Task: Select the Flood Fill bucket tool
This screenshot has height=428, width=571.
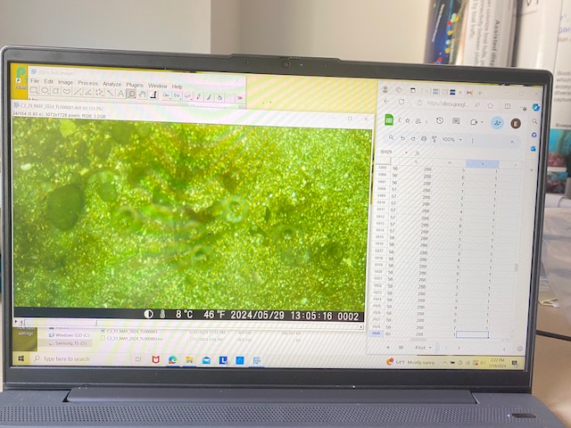Action: [219, 97]
